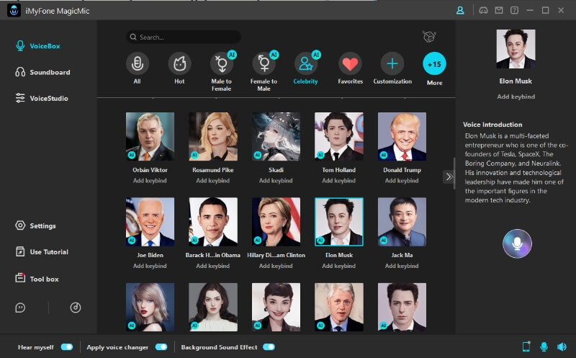
Task: Open the Discord icon in title bar
Action: (x=483, y=10)
